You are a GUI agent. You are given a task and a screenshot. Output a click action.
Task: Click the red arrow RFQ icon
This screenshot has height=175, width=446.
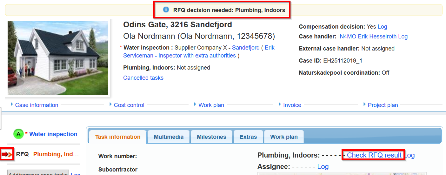(7, 154)
